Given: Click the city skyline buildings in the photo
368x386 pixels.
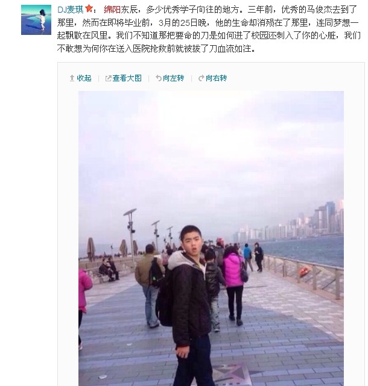Looking at the screenshot, I should click(291, 223).
